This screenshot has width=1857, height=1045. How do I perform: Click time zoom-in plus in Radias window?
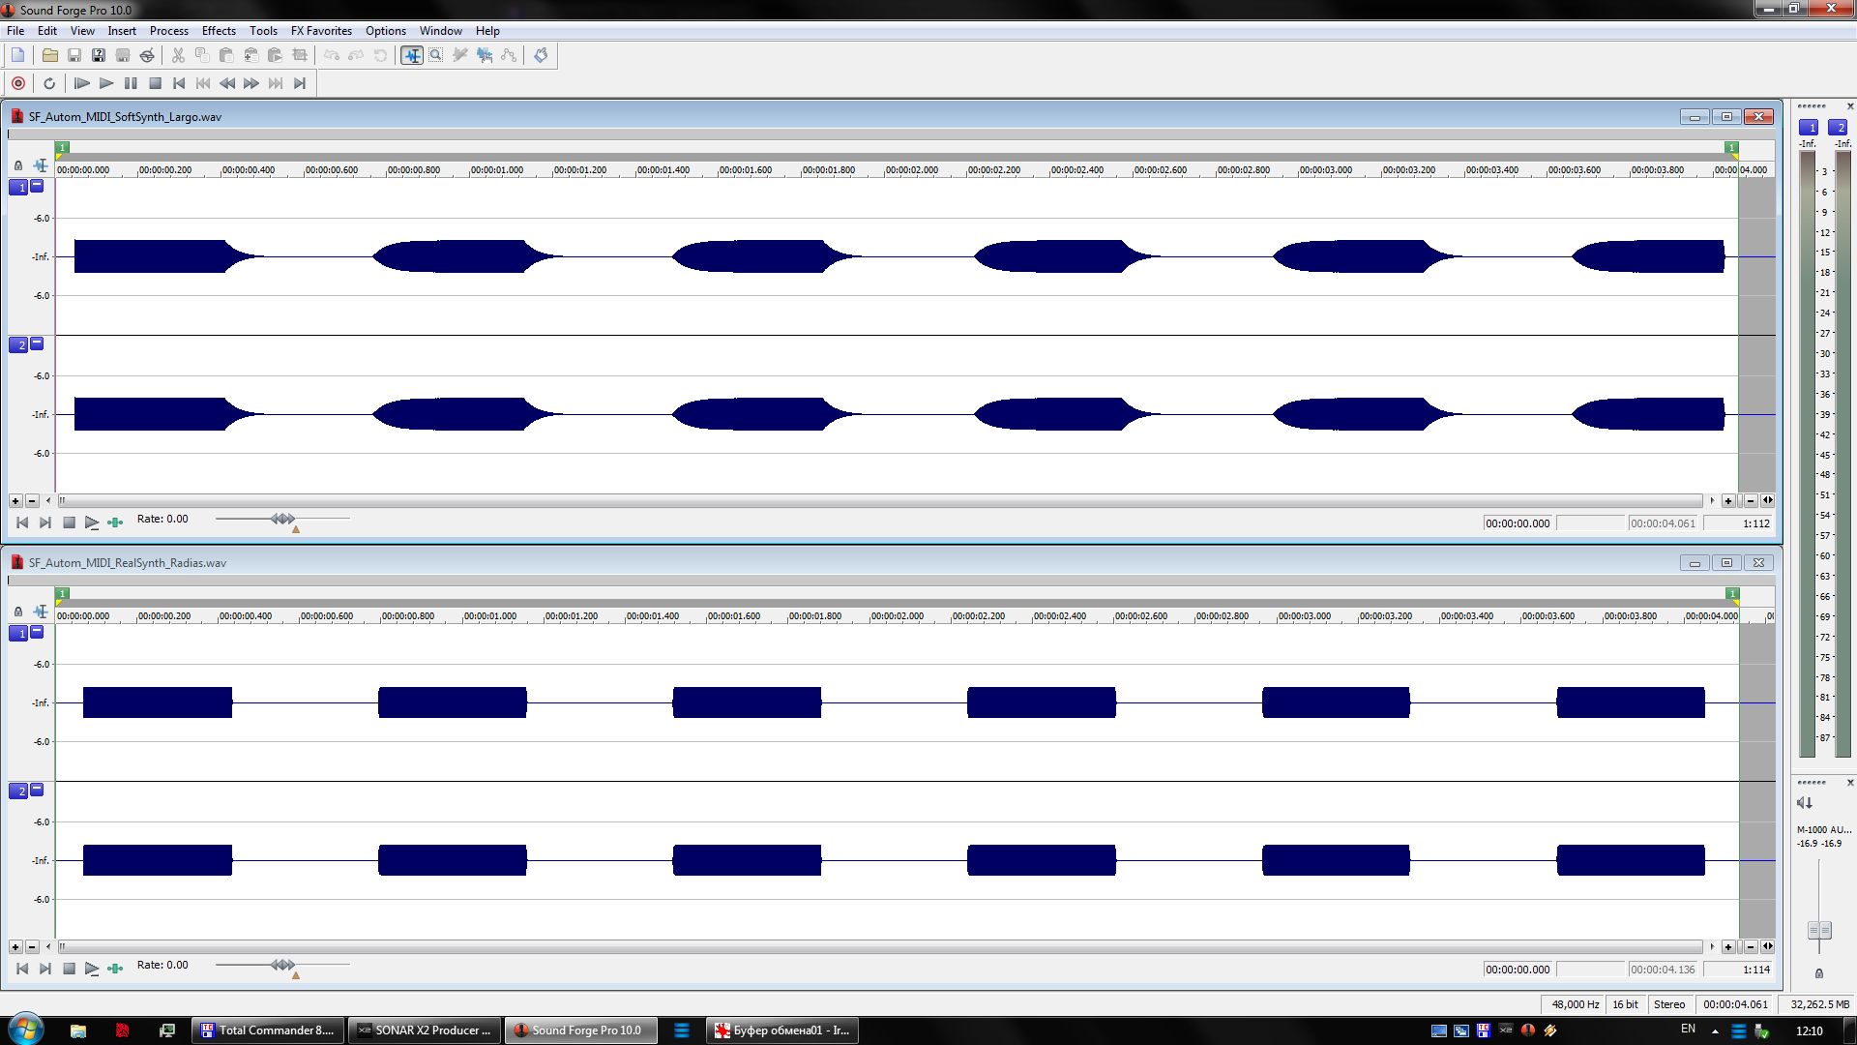(x=1728, y=947)
